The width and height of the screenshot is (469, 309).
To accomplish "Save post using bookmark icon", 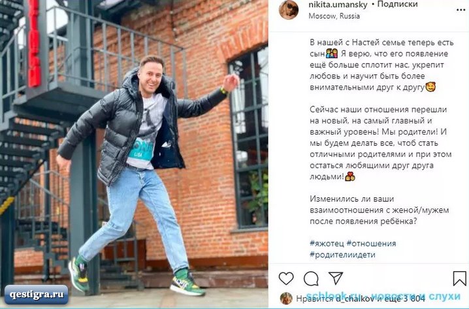I will click(x=459, y=278).
